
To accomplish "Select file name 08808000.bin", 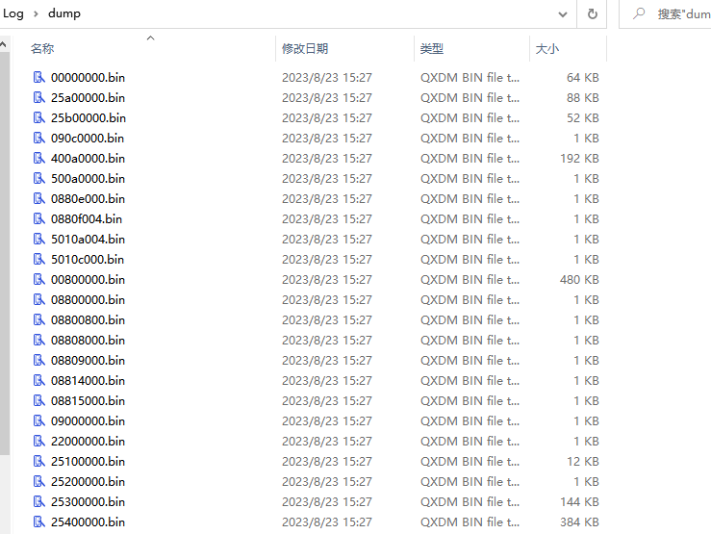I will [x=88, y=341].
